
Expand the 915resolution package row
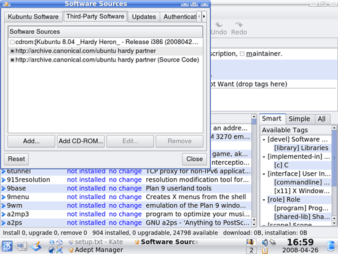click(x=4, y=180)
